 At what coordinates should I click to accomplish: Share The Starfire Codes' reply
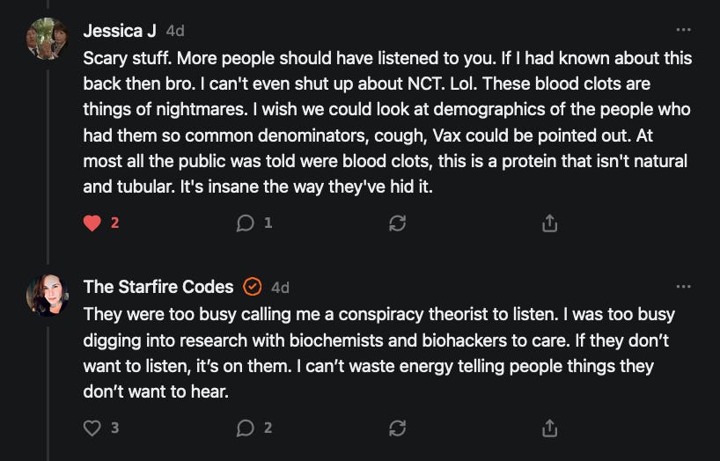pyautogui.click(x=550, y=428)
